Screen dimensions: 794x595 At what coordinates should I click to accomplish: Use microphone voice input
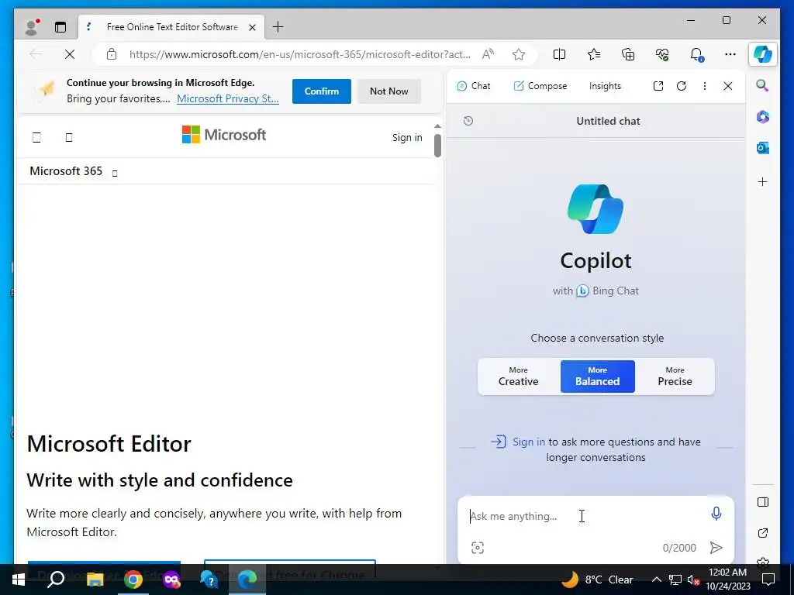tap(716, 514)
